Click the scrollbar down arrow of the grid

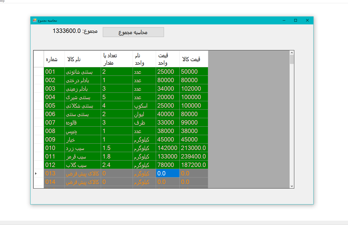[292, 186]
